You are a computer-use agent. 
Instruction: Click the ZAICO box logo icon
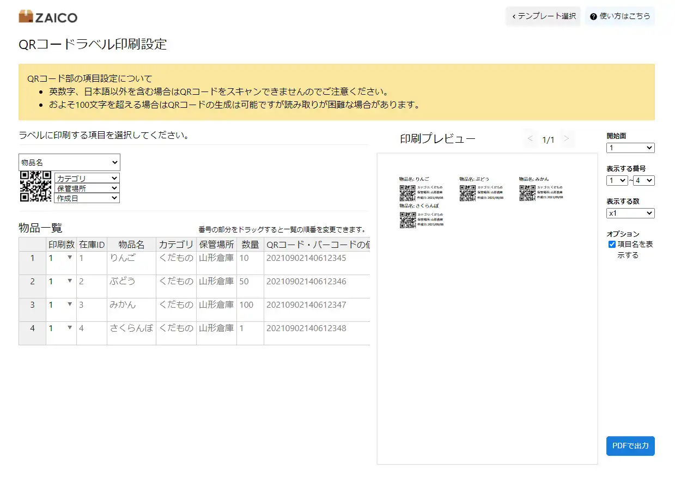pyautogui.click(x=27, y=17)
